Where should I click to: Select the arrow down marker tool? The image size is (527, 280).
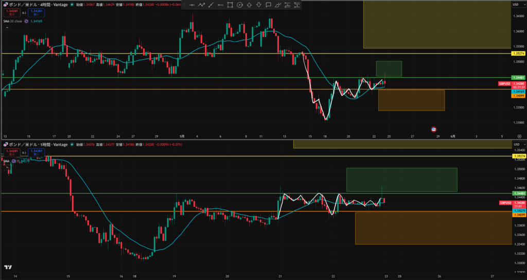259,5
